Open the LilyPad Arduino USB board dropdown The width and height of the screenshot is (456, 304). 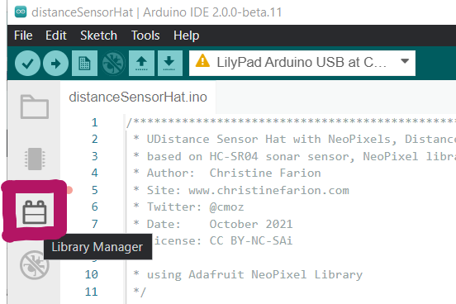click(302, 63)
